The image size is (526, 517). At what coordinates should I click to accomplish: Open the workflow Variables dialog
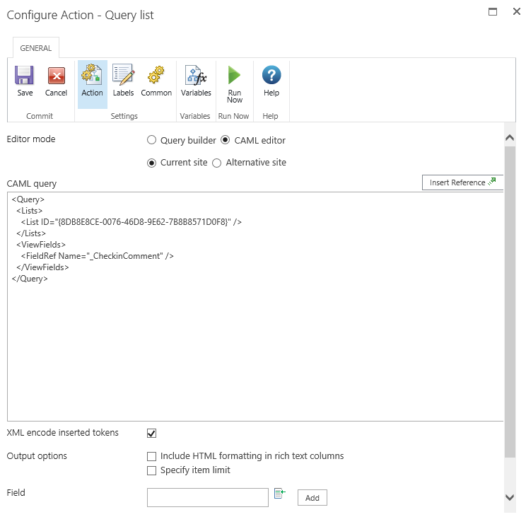[x=196, y=81]
